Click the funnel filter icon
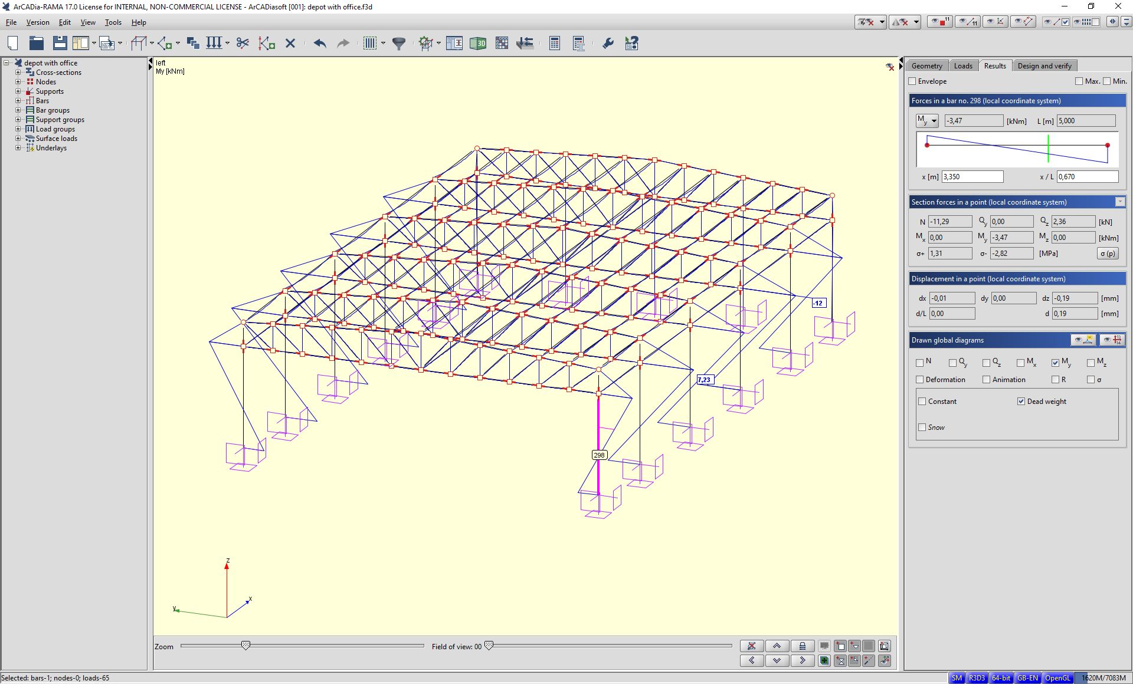This screenshot has width=1133, height=684. [x=399, y=43]
